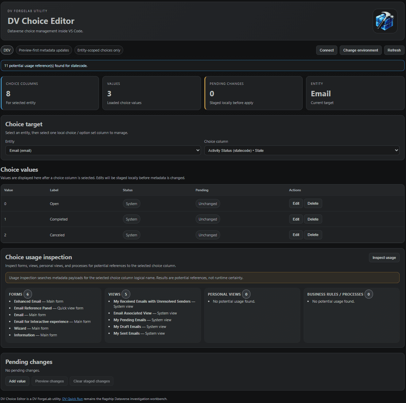Edit the Completed choice value
This screenshot has height=403, width=406.
click(296, 219)
